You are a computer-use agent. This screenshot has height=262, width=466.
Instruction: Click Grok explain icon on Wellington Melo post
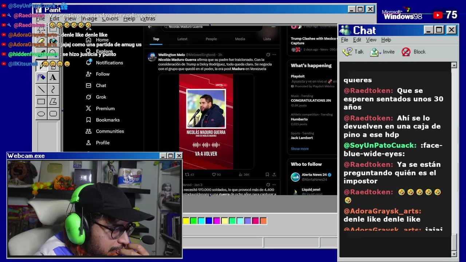[268, 55]
